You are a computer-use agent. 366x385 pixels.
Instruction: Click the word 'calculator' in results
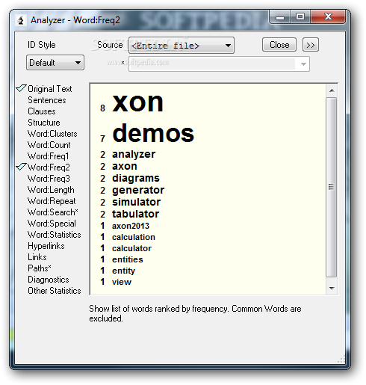coord(131,248)
